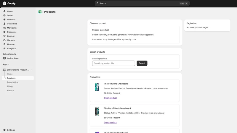Open the History page

[x=10, y=90]
